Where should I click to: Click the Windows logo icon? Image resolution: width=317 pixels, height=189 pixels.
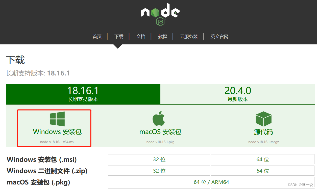57,119
